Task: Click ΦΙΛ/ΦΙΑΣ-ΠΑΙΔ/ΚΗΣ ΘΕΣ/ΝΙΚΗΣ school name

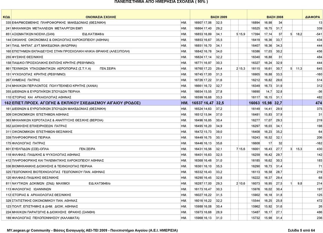Action: pyautogui.click(x=35, y=178)
